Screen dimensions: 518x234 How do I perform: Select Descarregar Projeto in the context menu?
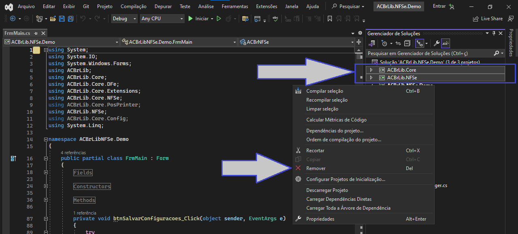coord(364,190)
